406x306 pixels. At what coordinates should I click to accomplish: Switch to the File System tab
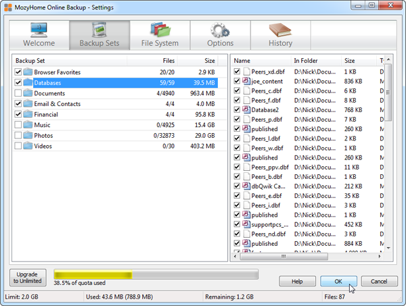[160, 35]
